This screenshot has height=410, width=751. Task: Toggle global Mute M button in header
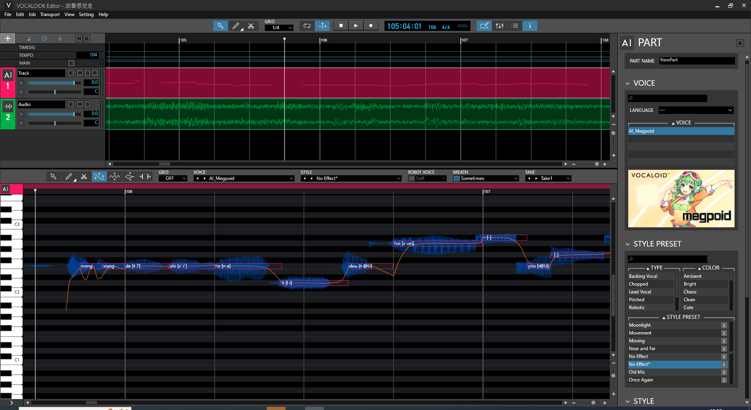click(79, 38)
